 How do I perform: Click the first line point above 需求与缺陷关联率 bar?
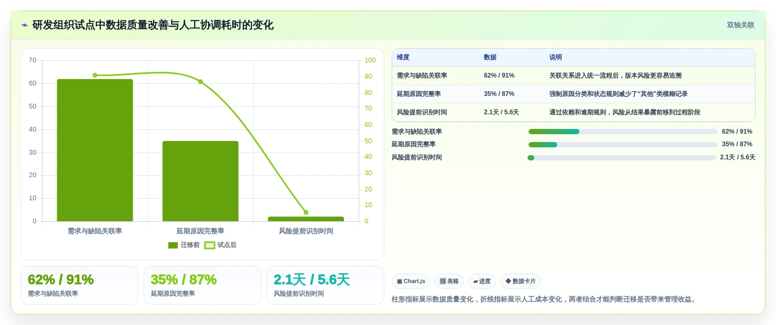95,75
